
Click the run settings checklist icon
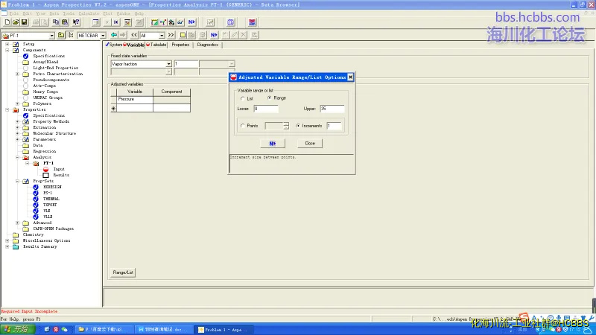click(x=127, y=22)
